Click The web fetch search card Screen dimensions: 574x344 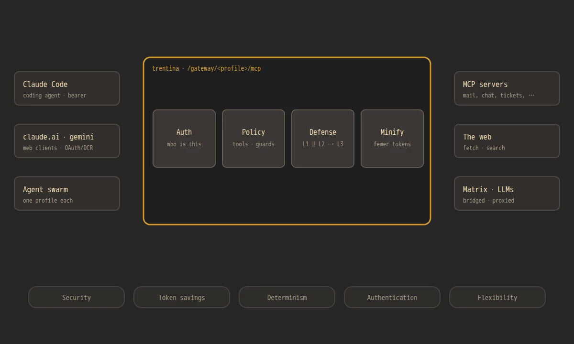click(507, 141)
